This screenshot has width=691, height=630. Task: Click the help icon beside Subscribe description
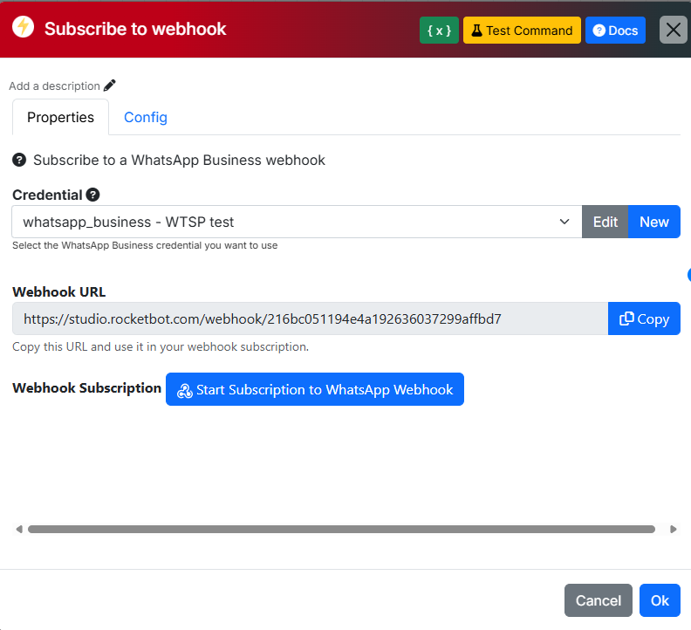[x=19, y=160]
